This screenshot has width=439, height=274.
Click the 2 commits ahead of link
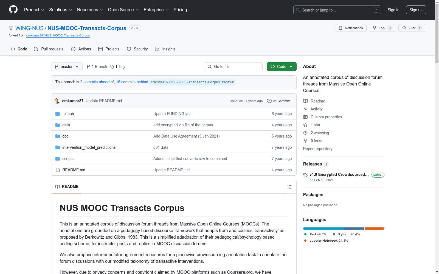tap(97, 82)
